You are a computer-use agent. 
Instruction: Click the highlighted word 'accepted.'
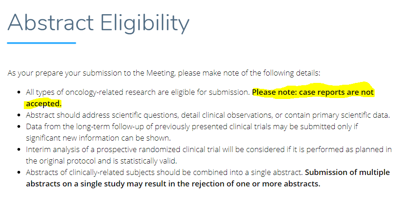[x=44, y=104]
